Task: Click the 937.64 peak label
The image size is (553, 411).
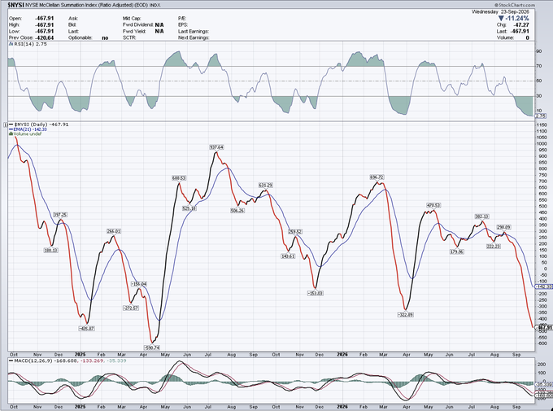Action: 216,147
